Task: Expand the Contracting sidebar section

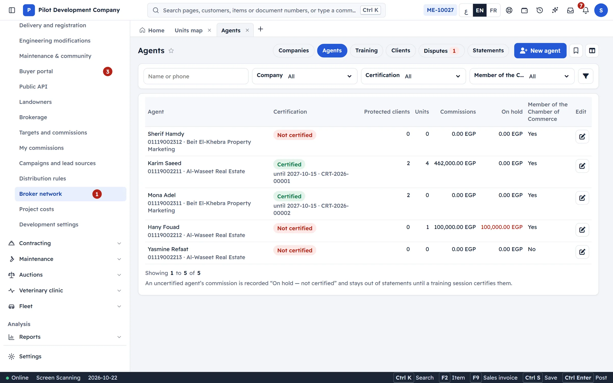Action: (65, 243)
